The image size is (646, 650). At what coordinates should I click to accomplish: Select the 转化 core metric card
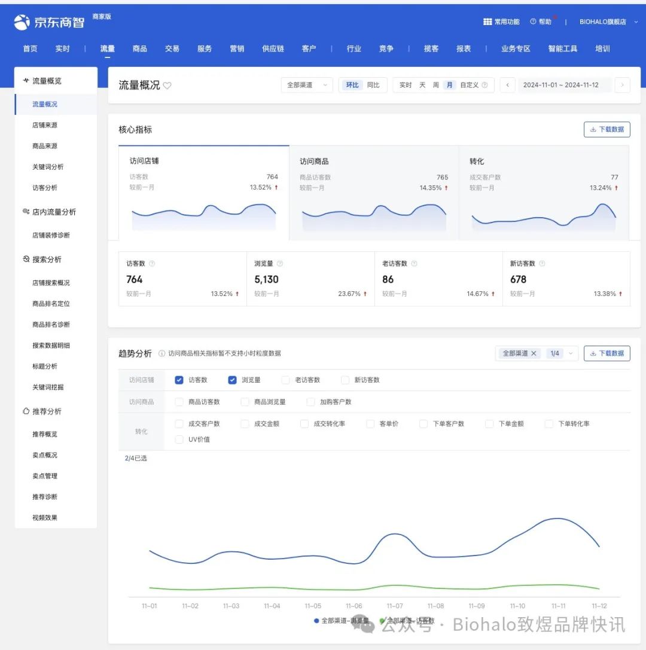[x=544, y=193]
